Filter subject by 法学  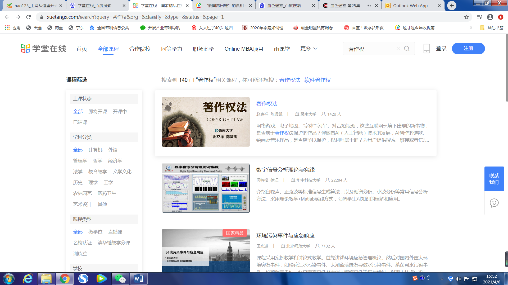coord(78,172)
